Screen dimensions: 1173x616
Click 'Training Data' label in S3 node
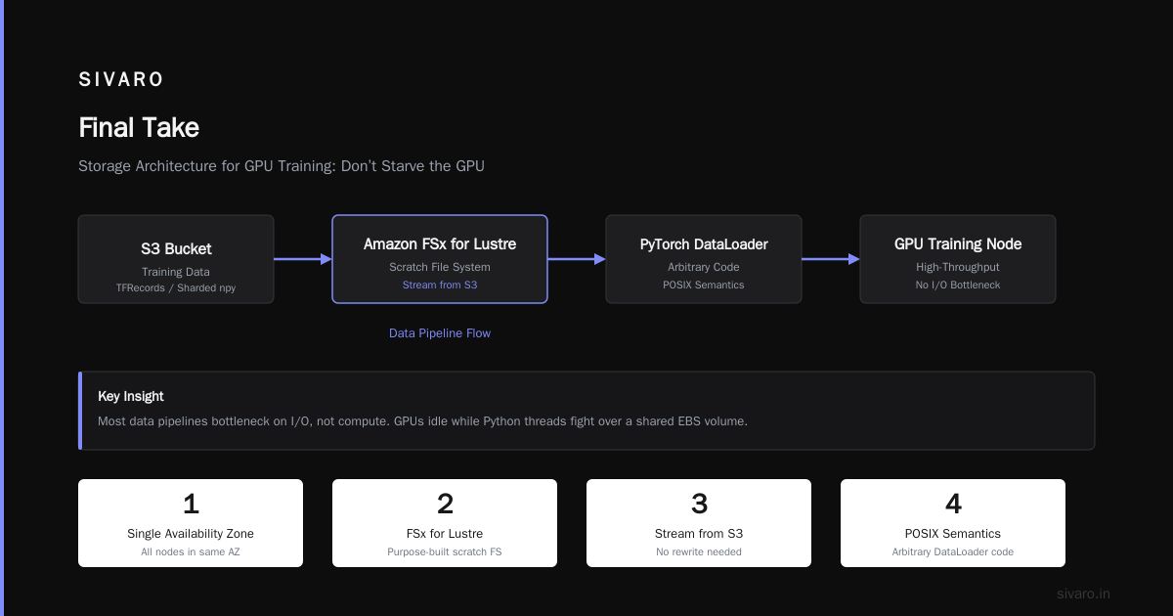(x=176, y=272)
